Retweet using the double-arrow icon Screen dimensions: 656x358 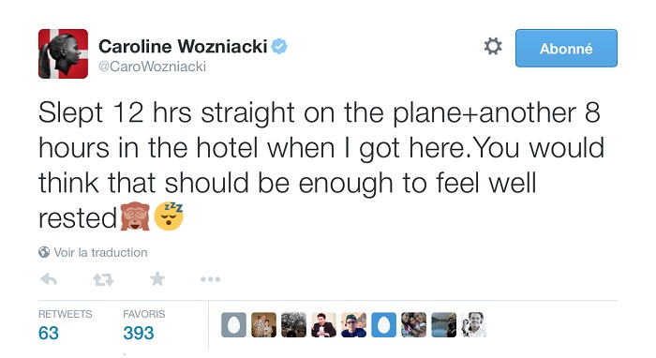(x=103, y=279)
